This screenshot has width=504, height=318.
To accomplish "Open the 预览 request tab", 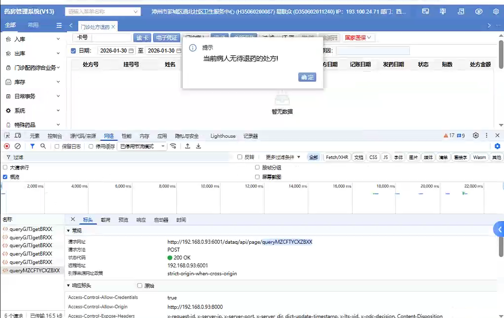I will coord(123,220).
